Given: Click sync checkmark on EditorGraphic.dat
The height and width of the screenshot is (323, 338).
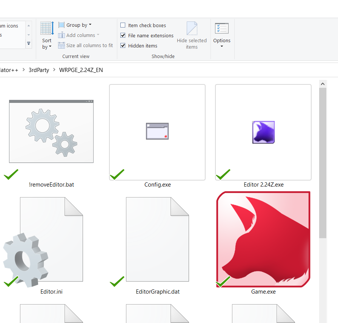Looking at the screenshot, I should 117,282.
